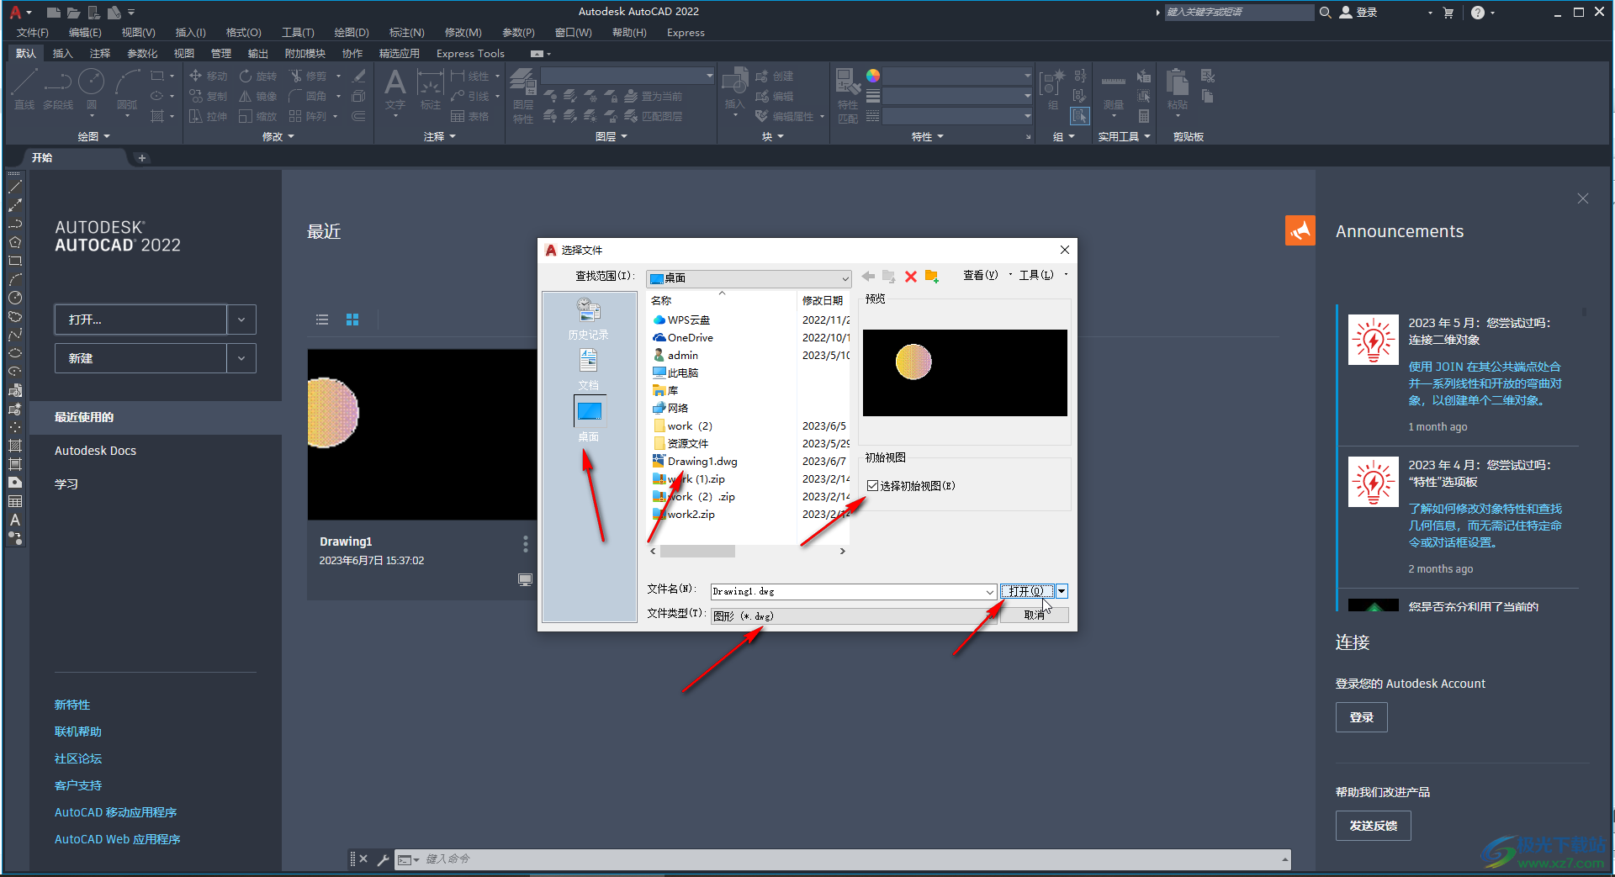Expand the File name (文件名) dropdown
This screenshot has width=1615, height=877.
coord(989,592)
